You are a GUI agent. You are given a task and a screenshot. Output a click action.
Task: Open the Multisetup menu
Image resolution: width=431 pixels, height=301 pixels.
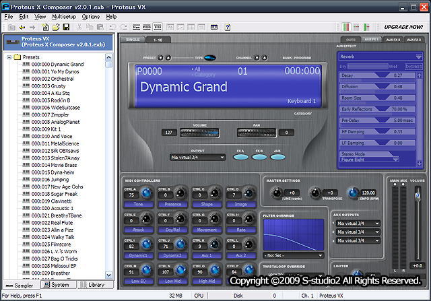[64, 16]
